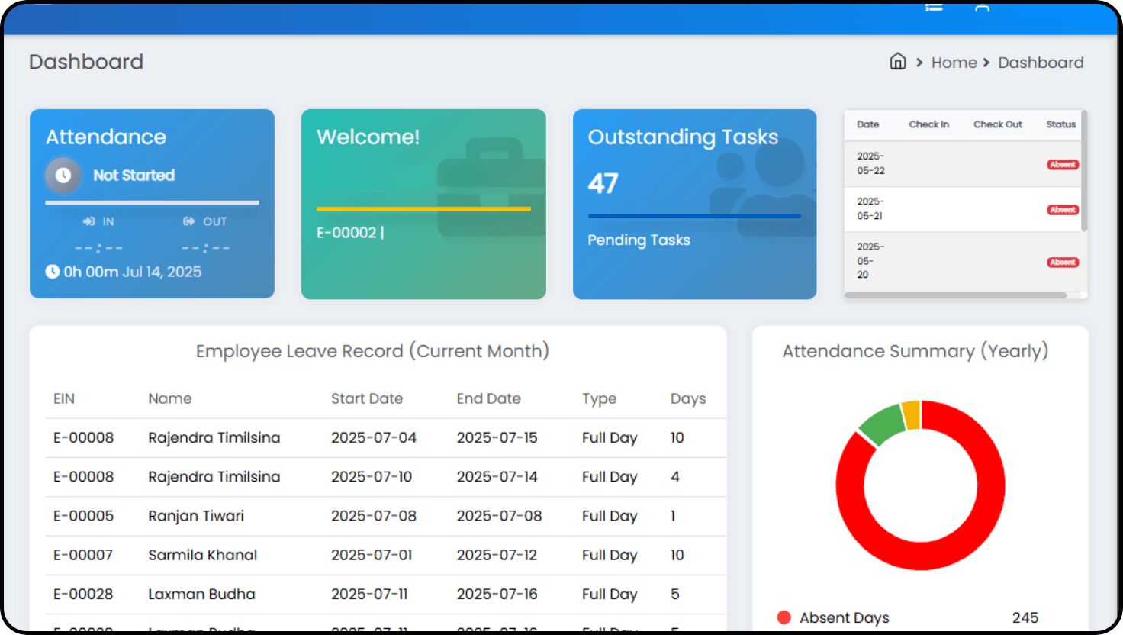Click the home icon in the breadcrumb
The image size is (1123, 635).
pyautogui.click(x=898, y=62)
